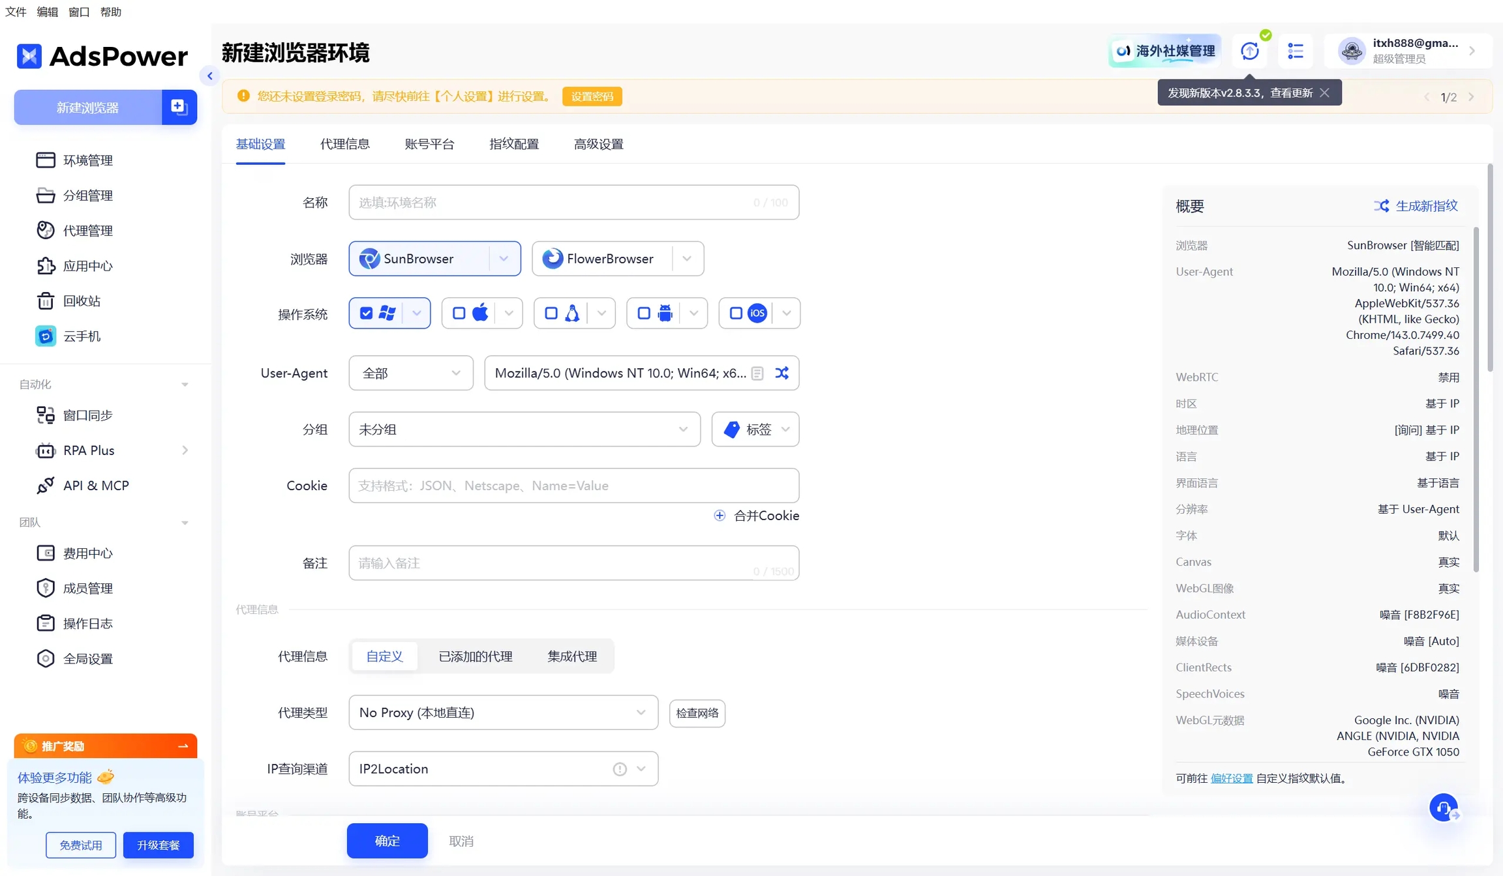Uncheck the Windows operating system checkbox
Screen dimensions: 1503x876
point(367,314)
